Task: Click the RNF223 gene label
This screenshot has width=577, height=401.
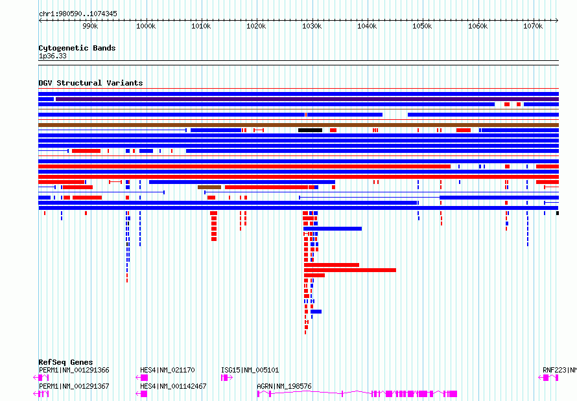Action: pyautogui.click(x=559, y=370)
